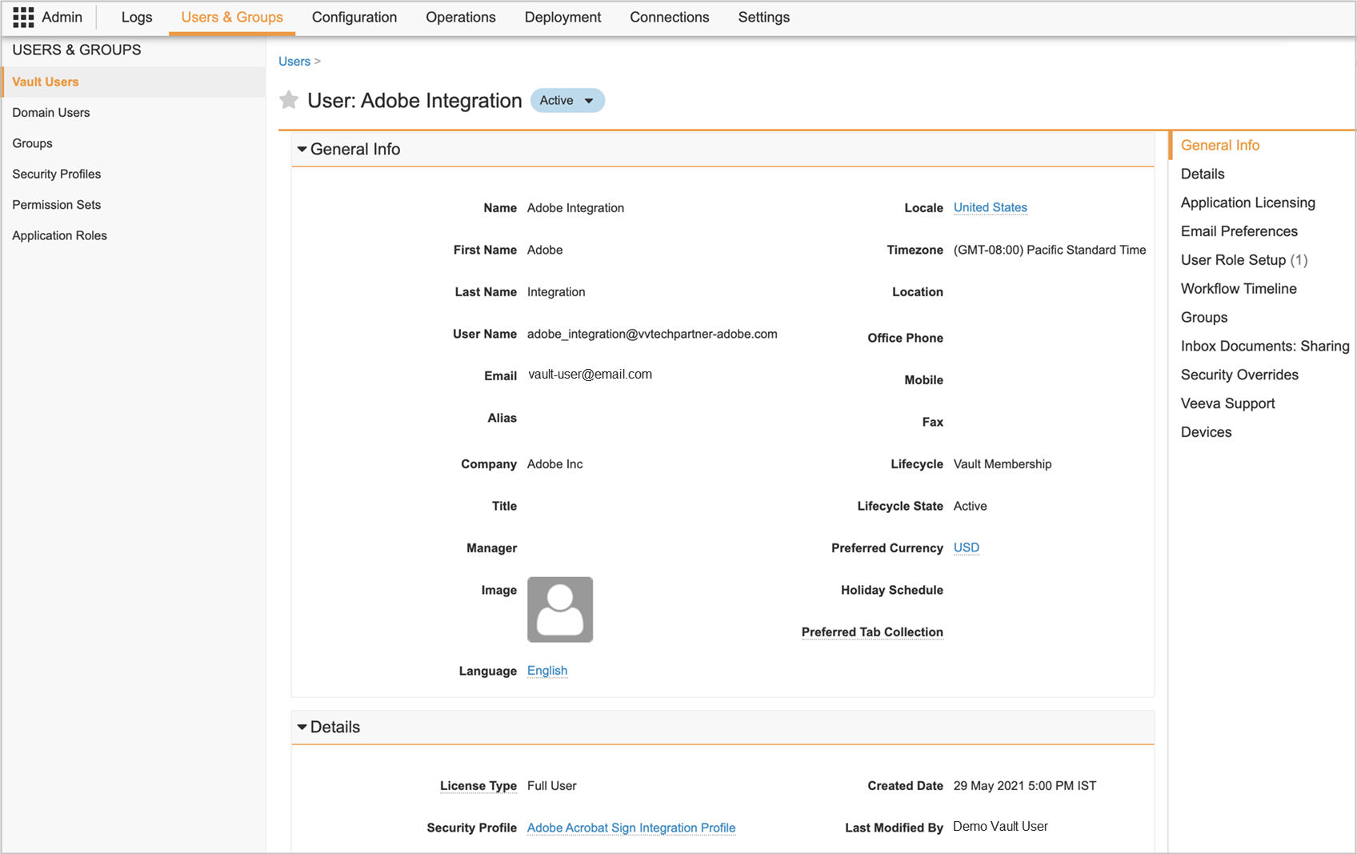1357x854 pixels.
Task: Open the Active status dropdown
Action: point(567,100)
